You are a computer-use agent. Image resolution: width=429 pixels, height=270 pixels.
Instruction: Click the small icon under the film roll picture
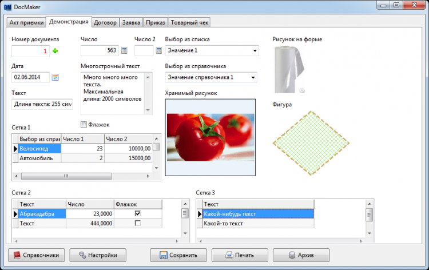pyautogui.click(x=302, y=90)
